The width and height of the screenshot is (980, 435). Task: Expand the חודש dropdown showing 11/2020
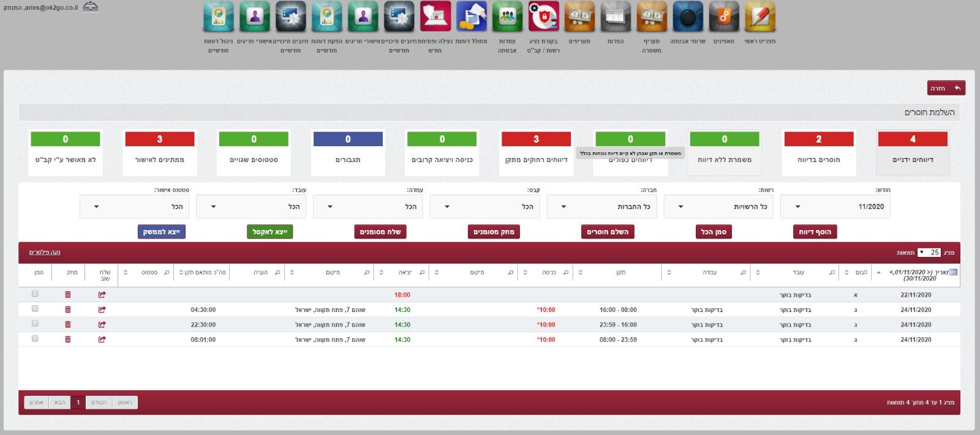(835, 207)
